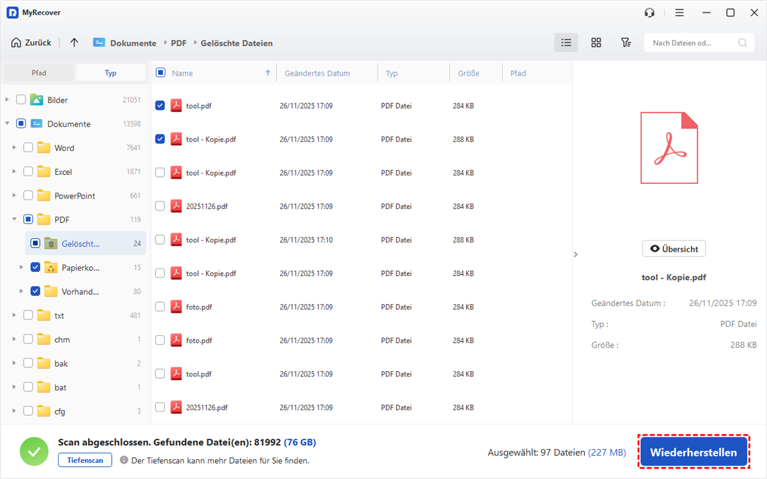Collapse the preview panel with arrow
Viewport: 767px width, 479px height.
[575, 254]
